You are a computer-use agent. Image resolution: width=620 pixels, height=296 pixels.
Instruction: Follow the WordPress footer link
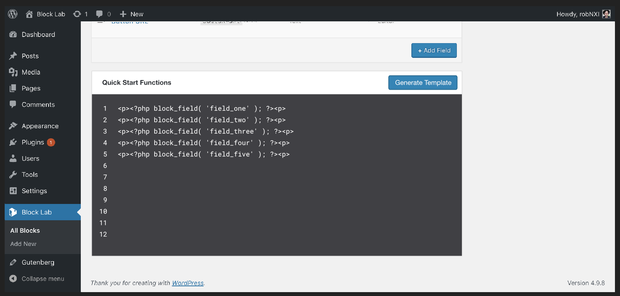point(188,283)
